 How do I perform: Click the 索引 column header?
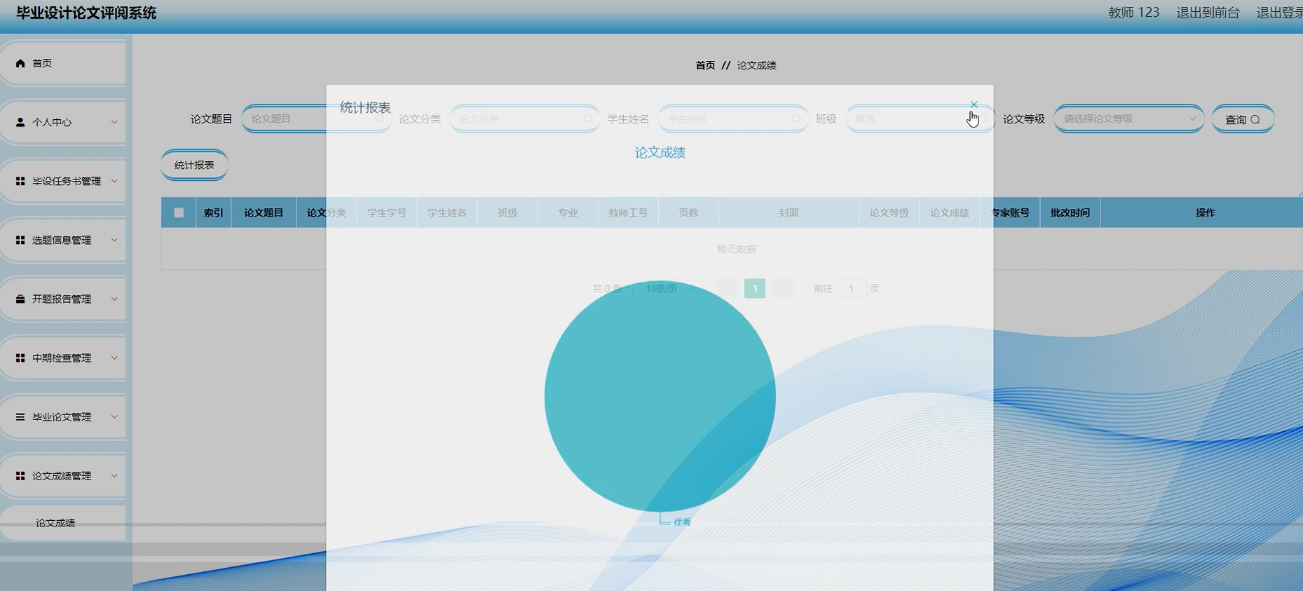(x=214, y=212)
